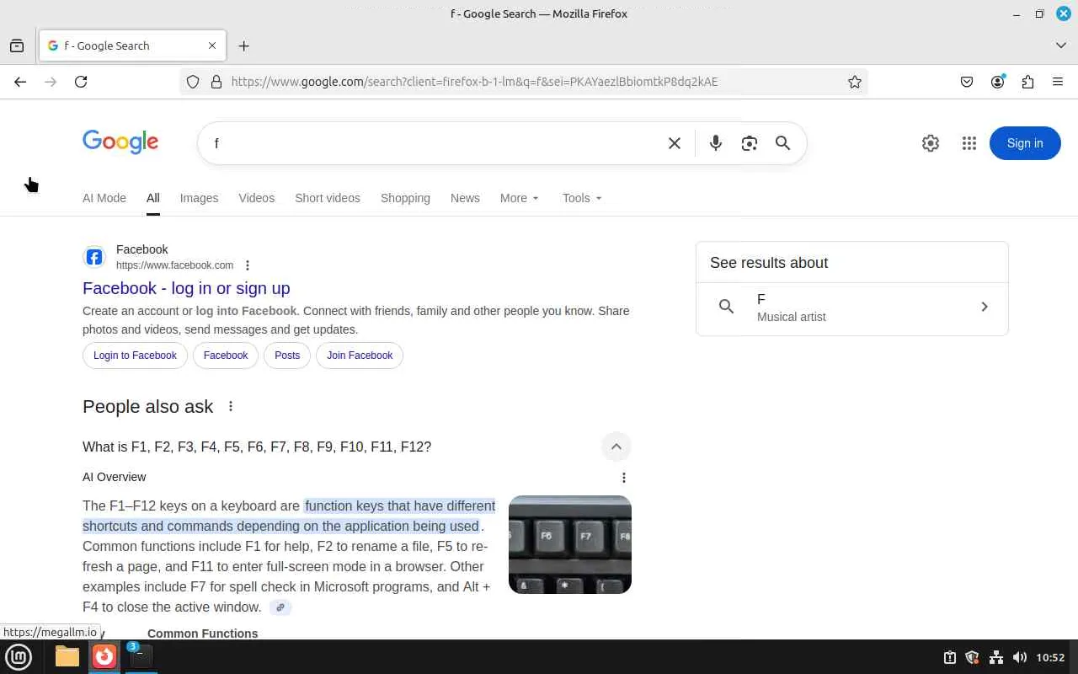Open the Tools dropdown
This screenshot has height=674, width=1078.
click(x=582, y=198)
